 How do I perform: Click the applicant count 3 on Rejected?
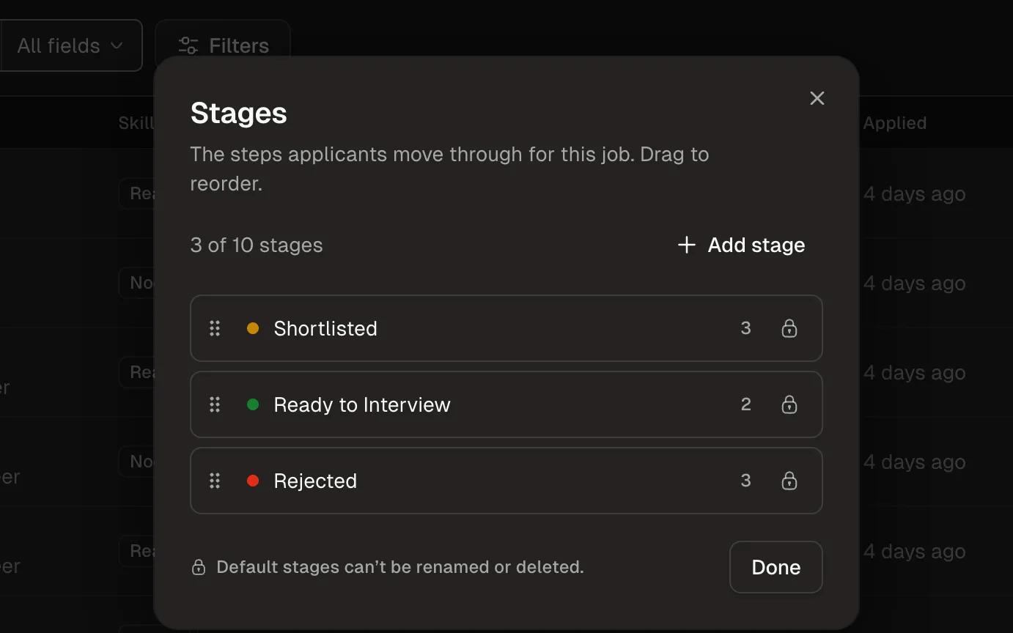(x=745, y=481)
